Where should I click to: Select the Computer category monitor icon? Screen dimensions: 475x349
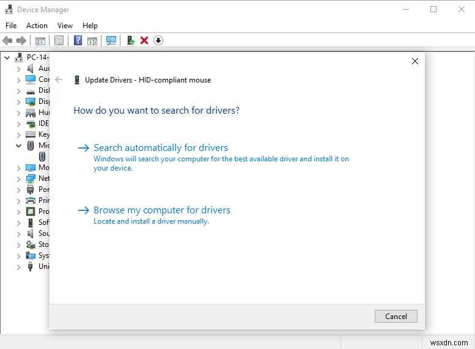(x=31, y=79)
